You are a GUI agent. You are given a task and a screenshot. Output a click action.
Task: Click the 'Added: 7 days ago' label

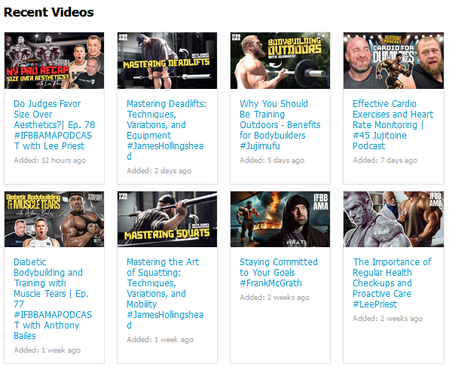click(385, 160)
